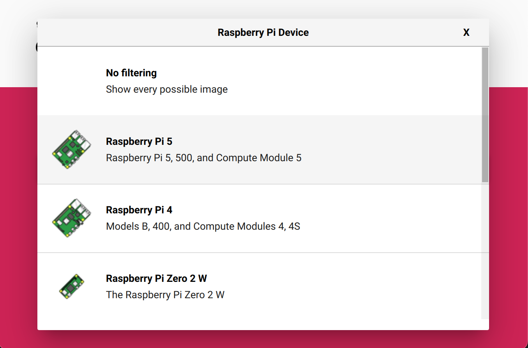Click 'Raspberry Pi 5, 500, and Compute Module 5' text
Image resolution: width=528 pixels, height=348 pixels.
204,158
